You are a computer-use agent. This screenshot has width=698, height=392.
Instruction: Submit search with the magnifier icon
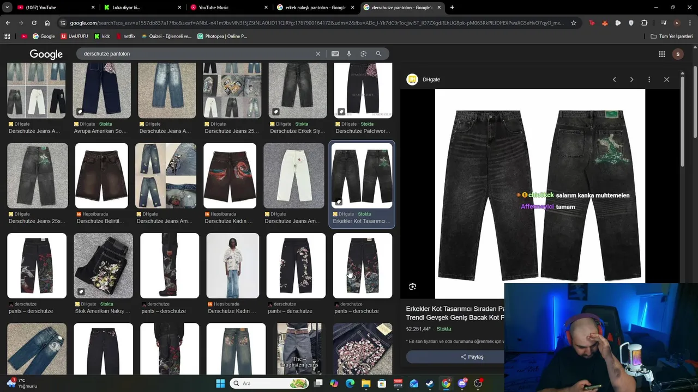click(378, 54)
